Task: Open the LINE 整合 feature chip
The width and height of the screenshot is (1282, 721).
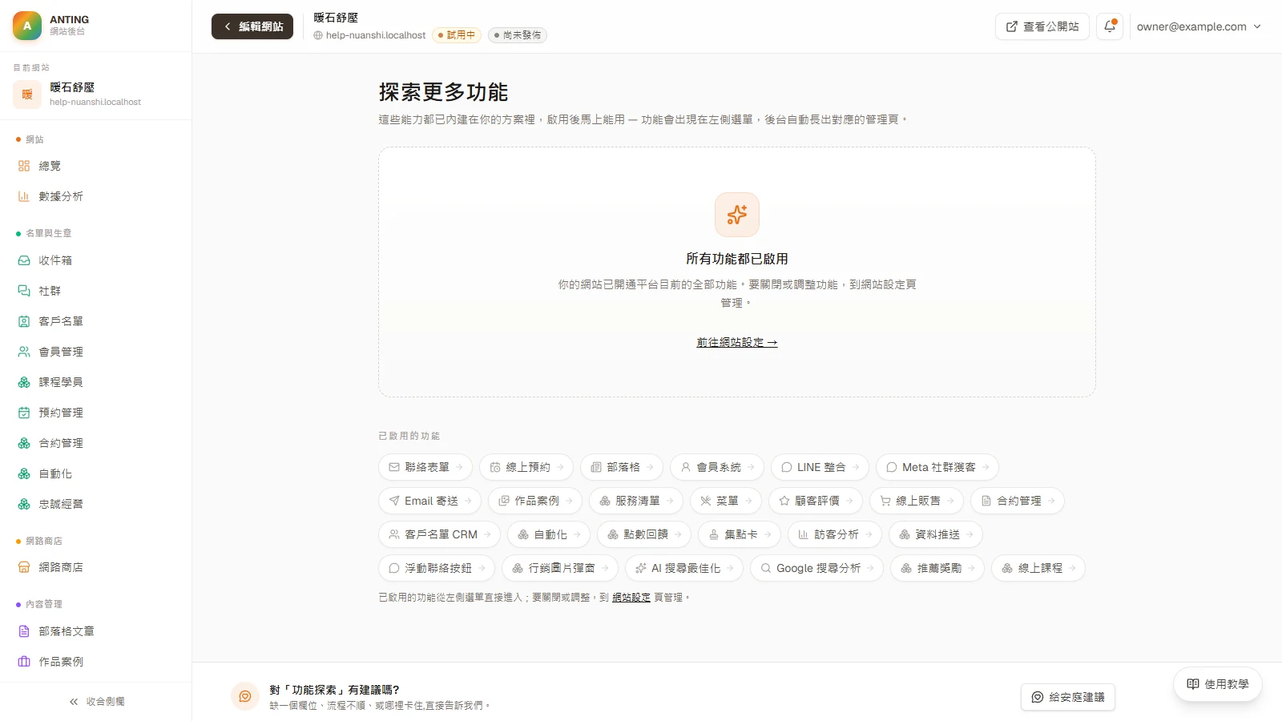Action: pos(820,467)
